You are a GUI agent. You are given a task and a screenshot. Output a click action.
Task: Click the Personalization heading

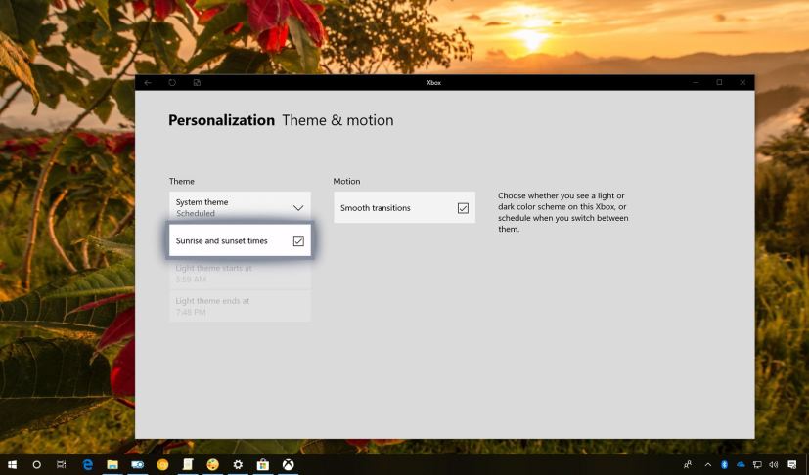pyautogui.click(x=221, y=120)
